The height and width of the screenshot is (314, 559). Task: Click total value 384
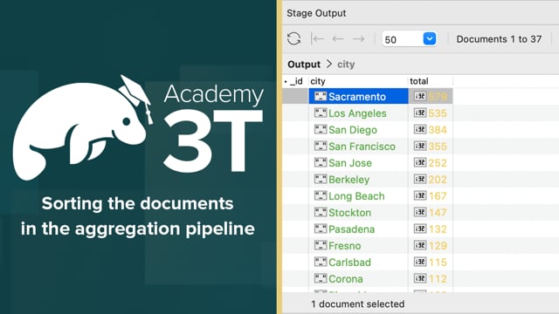click(438, 130)
